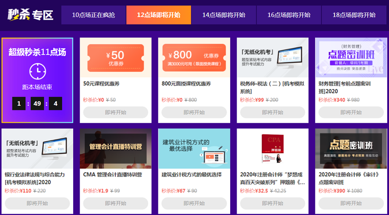Open 银行业法律法规与综合能力 course title
The height and width of the screenshot is (215, 389).
point(35,178)
